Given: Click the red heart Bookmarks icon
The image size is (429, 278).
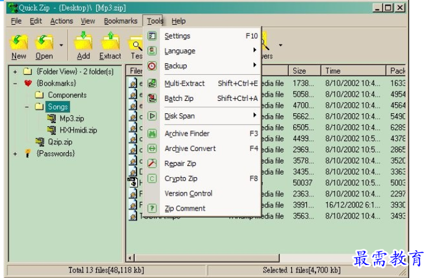Looking at the screenshot, I should pyautogui.click(x=28, y=84).
